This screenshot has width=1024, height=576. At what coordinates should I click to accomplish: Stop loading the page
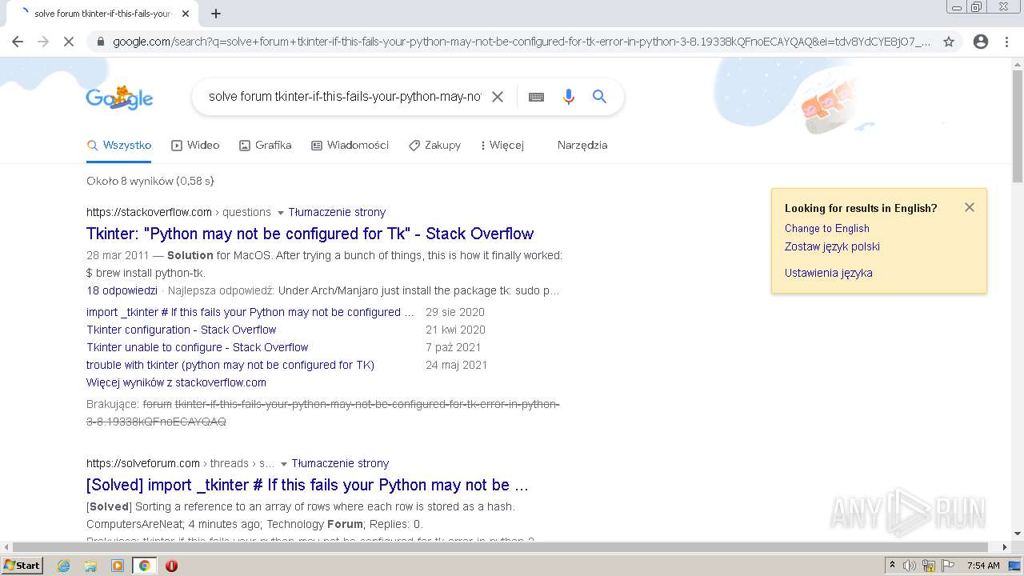[69, 42]
